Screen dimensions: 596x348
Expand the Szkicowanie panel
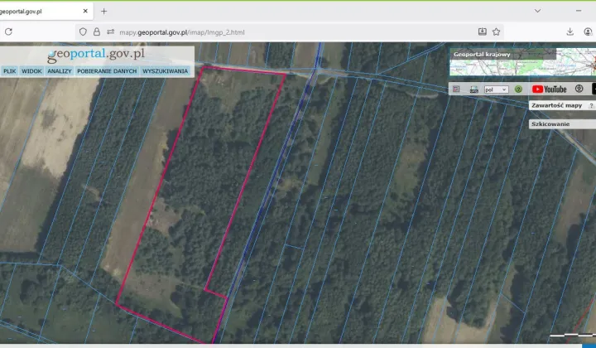pos(562,124)
